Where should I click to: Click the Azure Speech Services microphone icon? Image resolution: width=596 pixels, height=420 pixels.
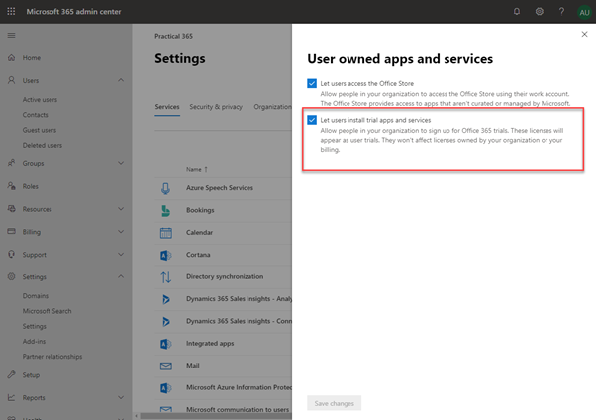click(x=165, y=188)
